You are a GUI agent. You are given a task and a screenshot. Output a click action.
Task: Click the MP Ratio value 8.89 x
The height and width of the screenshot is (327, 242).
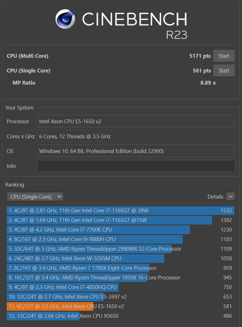208,83
